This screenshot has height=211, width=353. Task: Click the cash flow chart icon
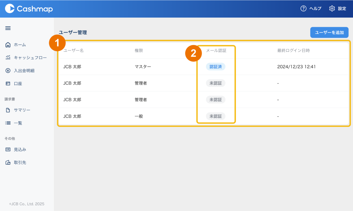pos(8,58)
